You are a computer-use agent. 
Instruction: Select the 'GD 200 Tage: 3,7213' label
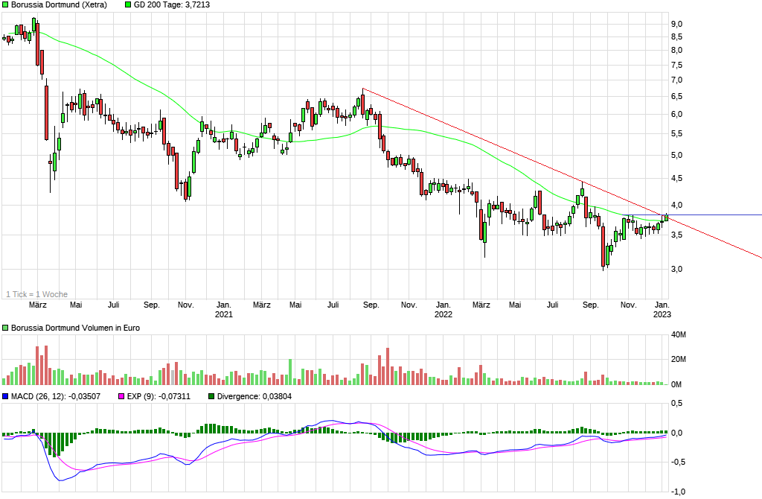tap(172, 5)
